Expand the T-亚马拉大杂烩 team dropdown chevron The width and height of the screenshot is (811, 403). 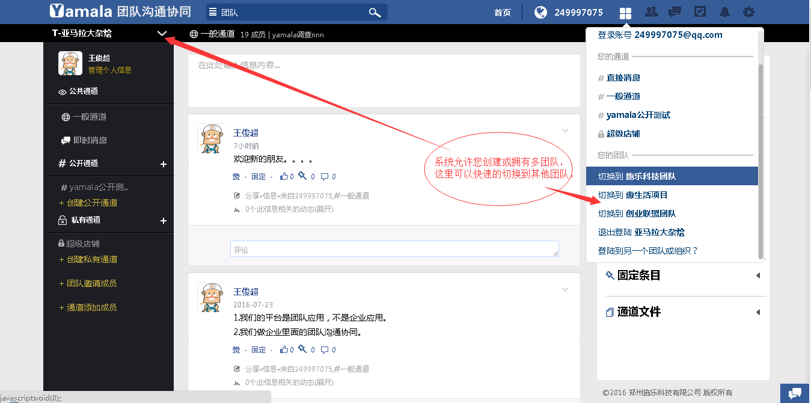[x=162, y=34]
